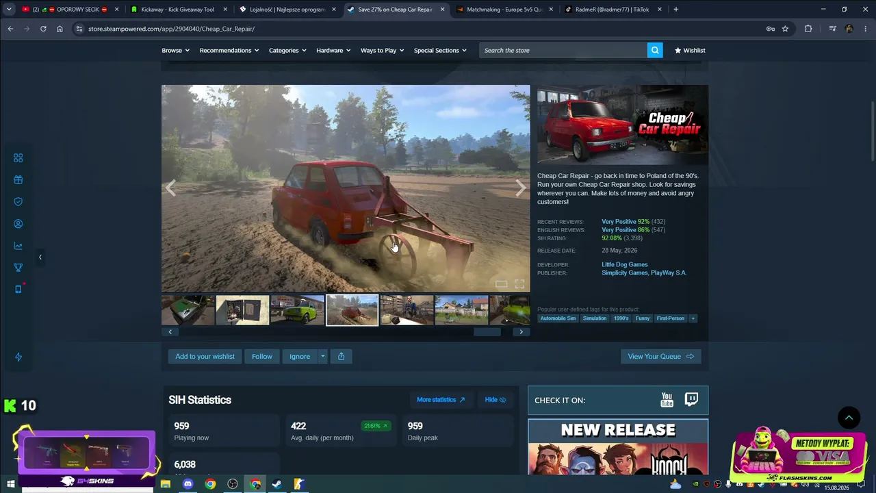Open the 1990's tag

(621, 318)
